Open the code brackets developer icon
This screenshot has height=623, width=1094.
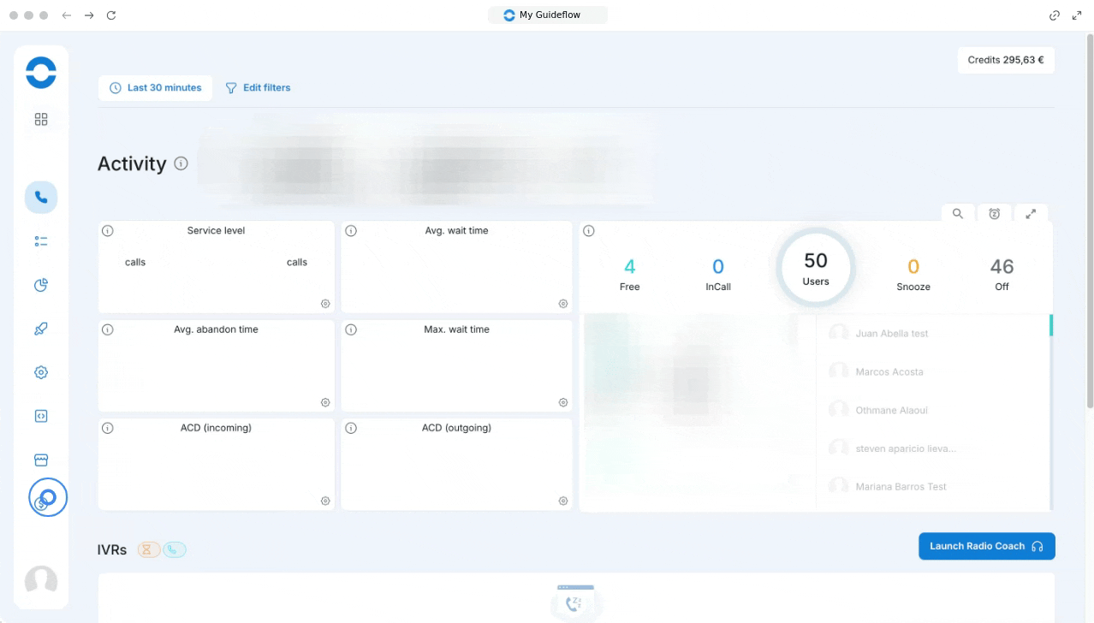pyautogui.click(x=41, y=416)
